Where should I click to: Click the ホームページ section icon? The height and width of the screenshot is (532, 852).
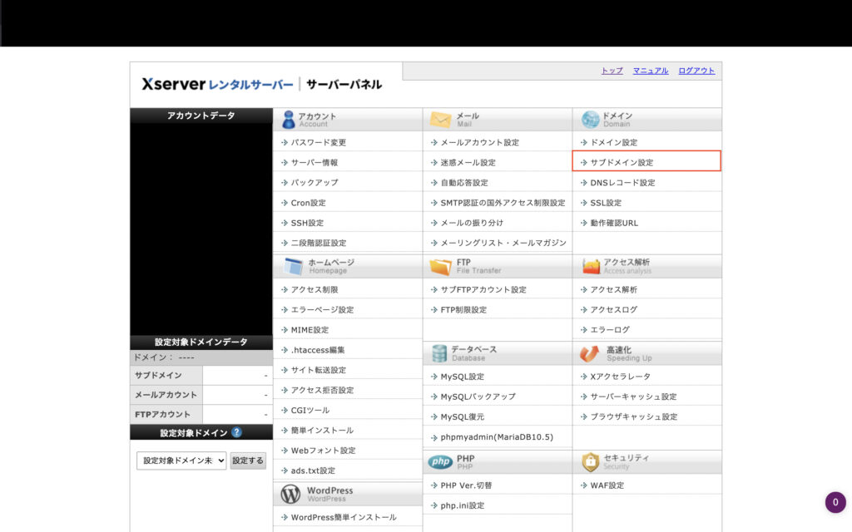[294, 266]
